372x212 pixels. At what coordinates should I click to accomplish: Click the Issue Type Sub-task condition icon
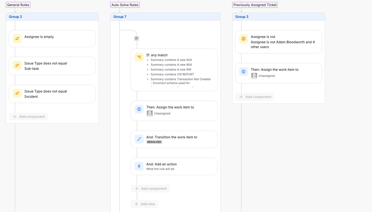coord(17,65)
